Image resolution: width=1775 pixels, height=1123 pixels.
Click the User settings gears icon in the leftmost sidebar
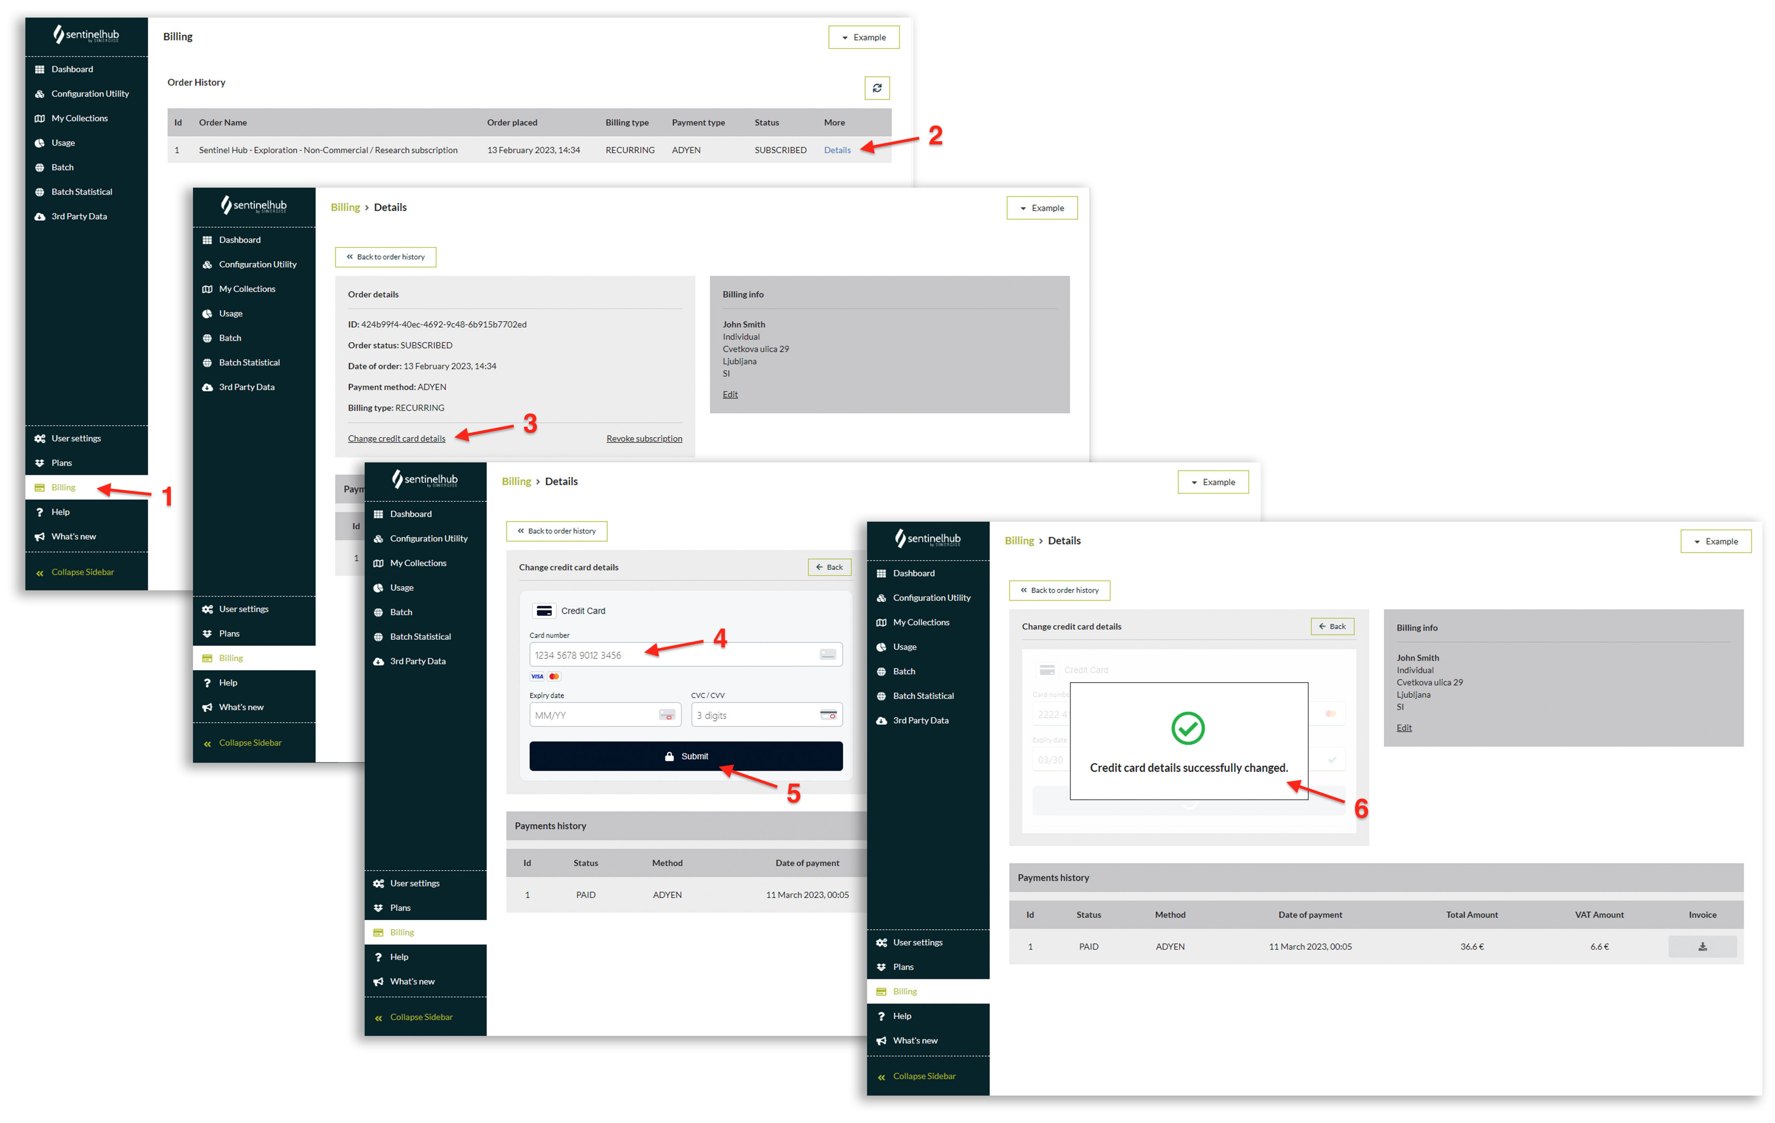(40, 439)
